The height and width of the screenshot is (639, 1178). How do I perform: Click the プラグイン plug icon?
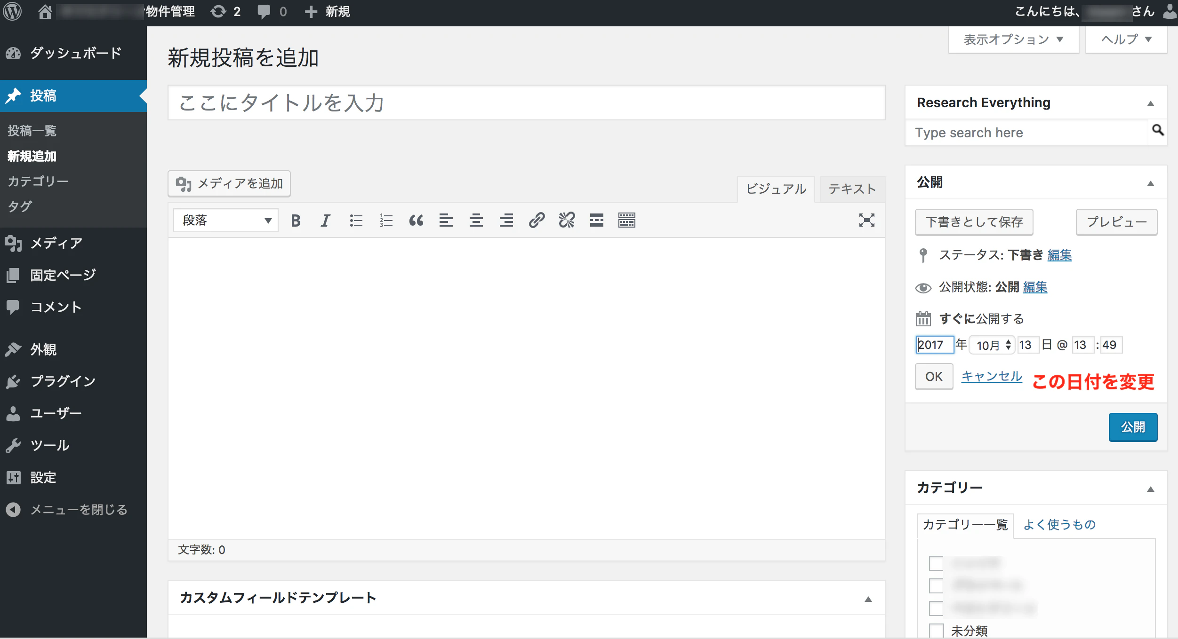coord(13,381)
